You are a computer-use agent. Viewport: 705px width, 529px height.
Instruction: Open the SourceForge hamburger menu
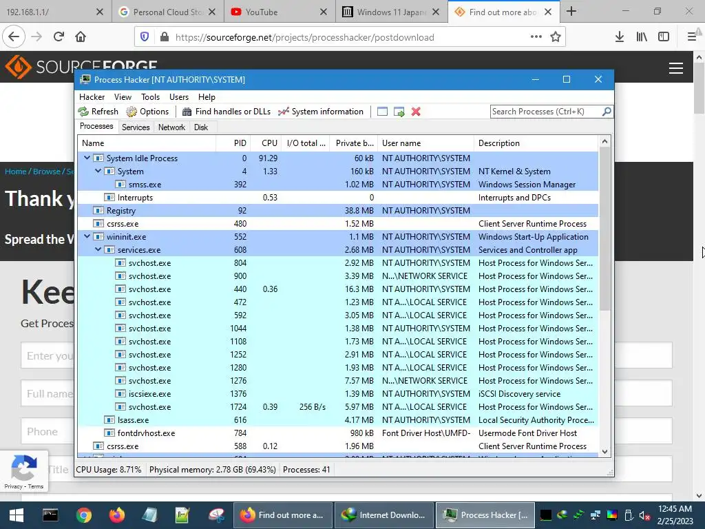[676, 68]
